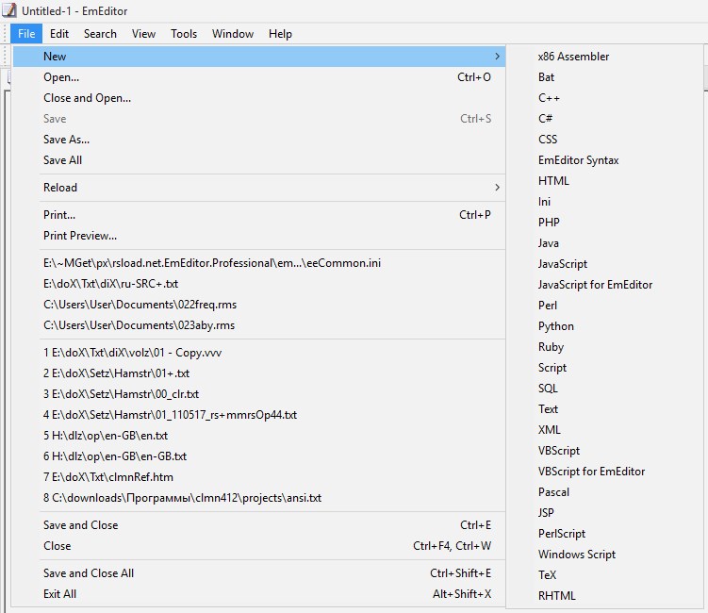
Task: Open recent item 4 01_110517_rs+mmrsOp44.txt
Action: (258, 415)
